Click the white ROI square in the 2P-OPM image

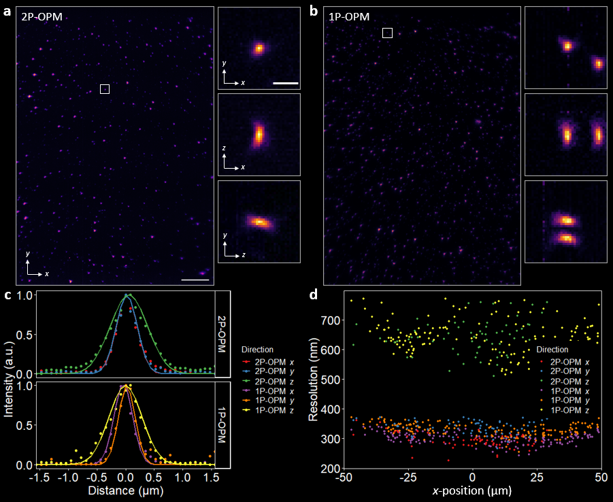click(105, 89)
